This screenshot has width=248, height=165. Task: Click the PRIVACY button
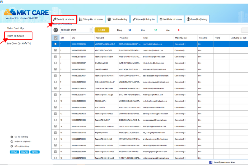click(25, 152)
